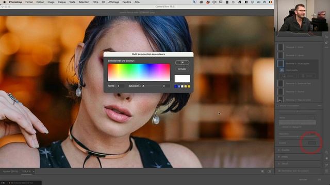330x185 pixels.
Task: Select the pale yellow preset swatch
Action: (x=186, y=86)
